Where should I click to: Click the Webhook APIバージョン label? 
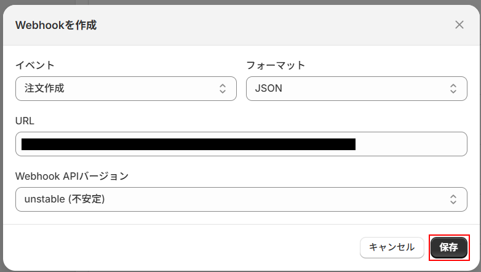coord(72,176)
